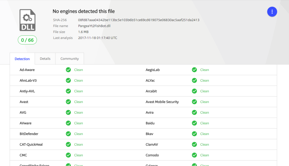Click the CAT-QuickHeal engine name
Screen dimensions: 289x166
(x=31, y=144)
